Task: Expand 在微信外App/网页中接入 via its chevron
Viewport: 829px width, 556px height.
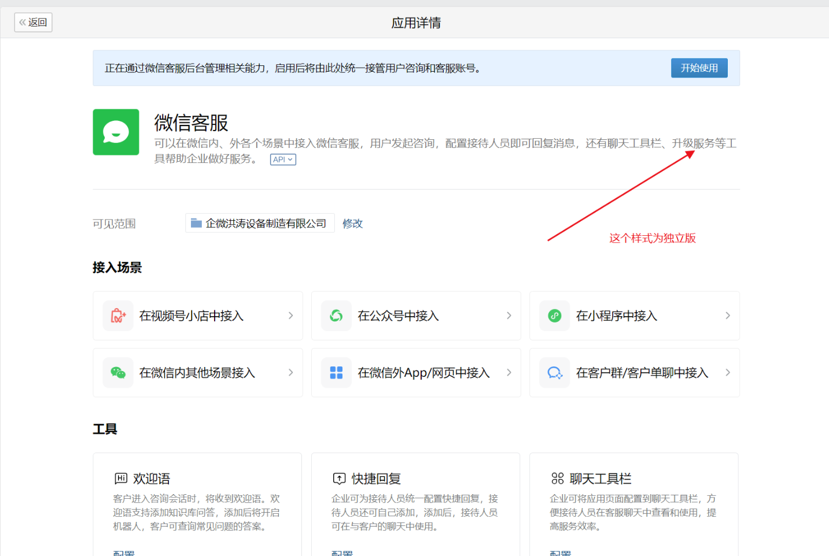Action: pos(509,373)
